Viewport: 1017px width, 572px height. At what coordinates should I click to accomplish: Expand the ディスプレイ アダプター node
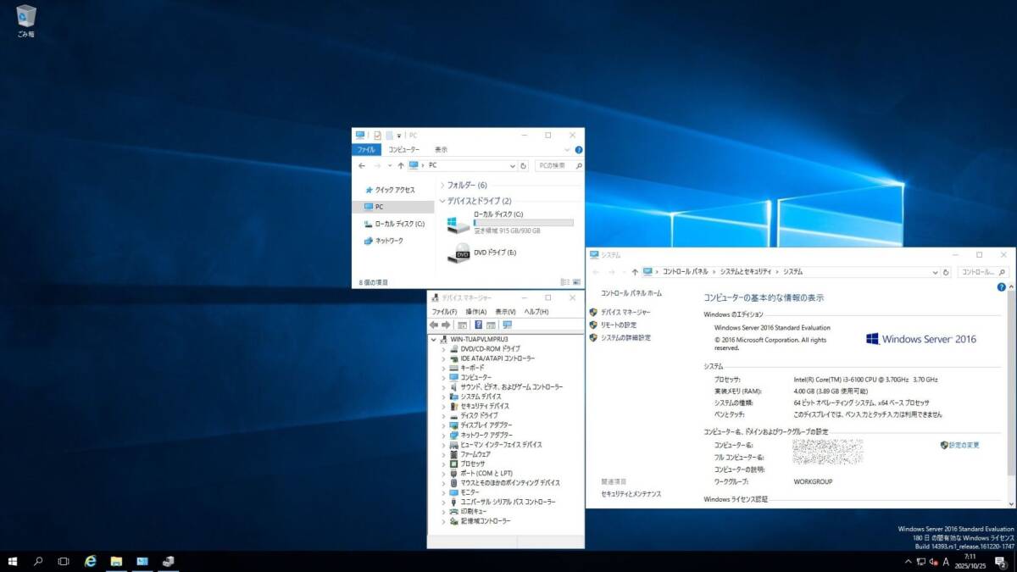[x=442, y=425]
